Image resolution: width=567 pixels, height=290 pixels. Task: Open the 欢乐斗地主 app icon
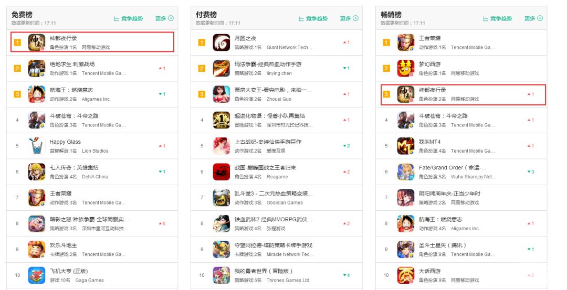click(37, 250)
